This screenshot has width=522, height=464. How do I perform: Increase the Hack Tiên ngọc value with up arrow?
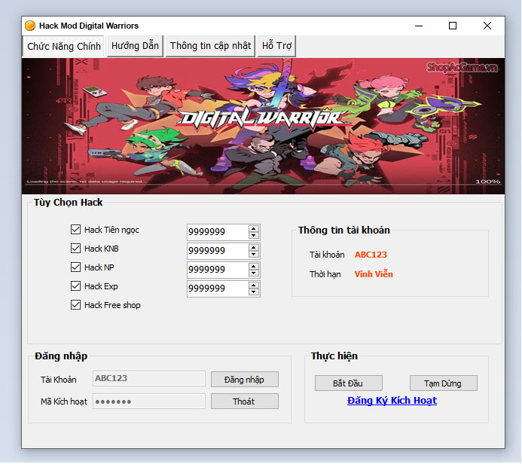point(254,228)
